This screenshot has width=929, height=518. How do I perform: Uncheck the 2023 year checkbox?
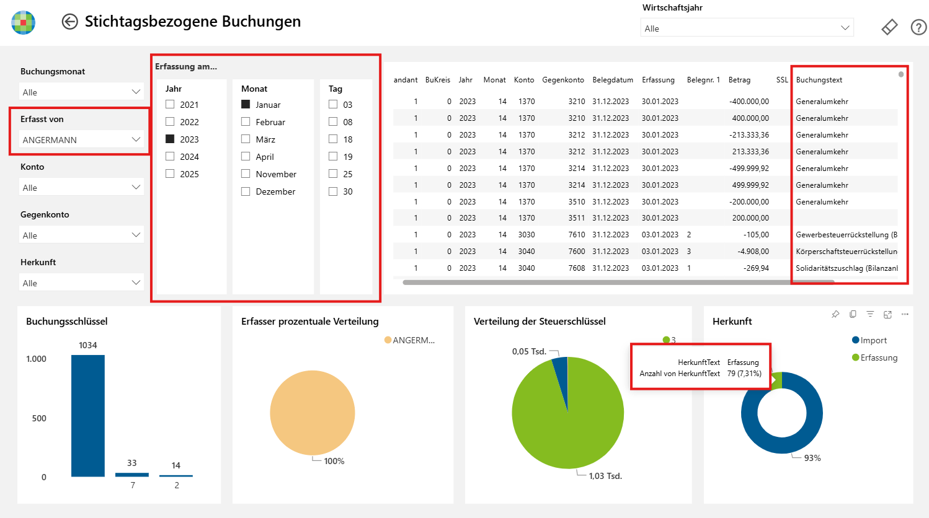[x=170, y=139]
